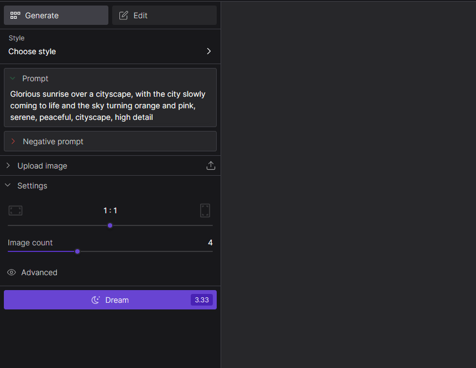
Task: Open the Choose style chevron arrow
Action: click(x=208, y=51)
